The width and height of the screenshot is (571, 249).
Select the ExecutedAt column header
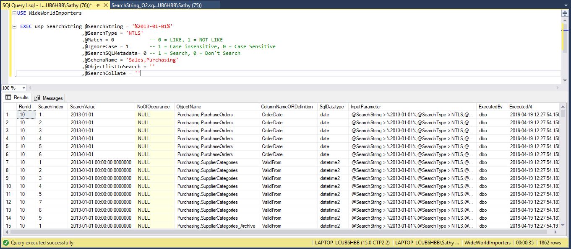point(533,107)
